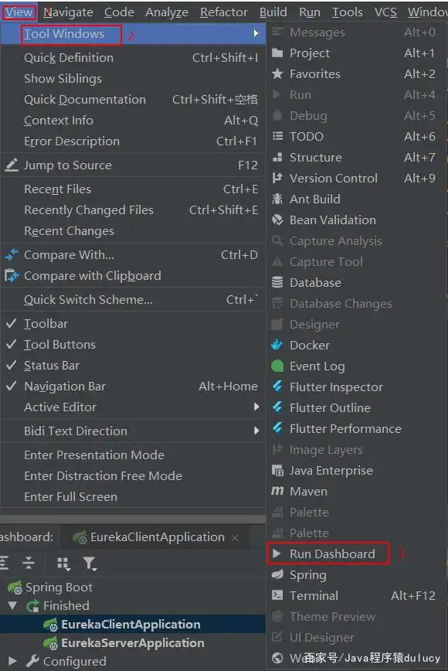Click the Ant Build bug icon
Image resolution: width=448 pixels, height=671 pixels.
click(277, 199)
